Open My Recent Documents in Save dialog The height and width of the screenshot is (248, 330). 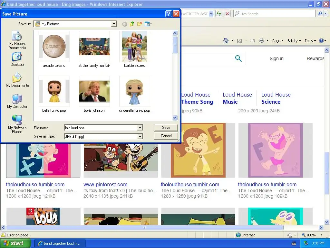(x=17, y=40)
